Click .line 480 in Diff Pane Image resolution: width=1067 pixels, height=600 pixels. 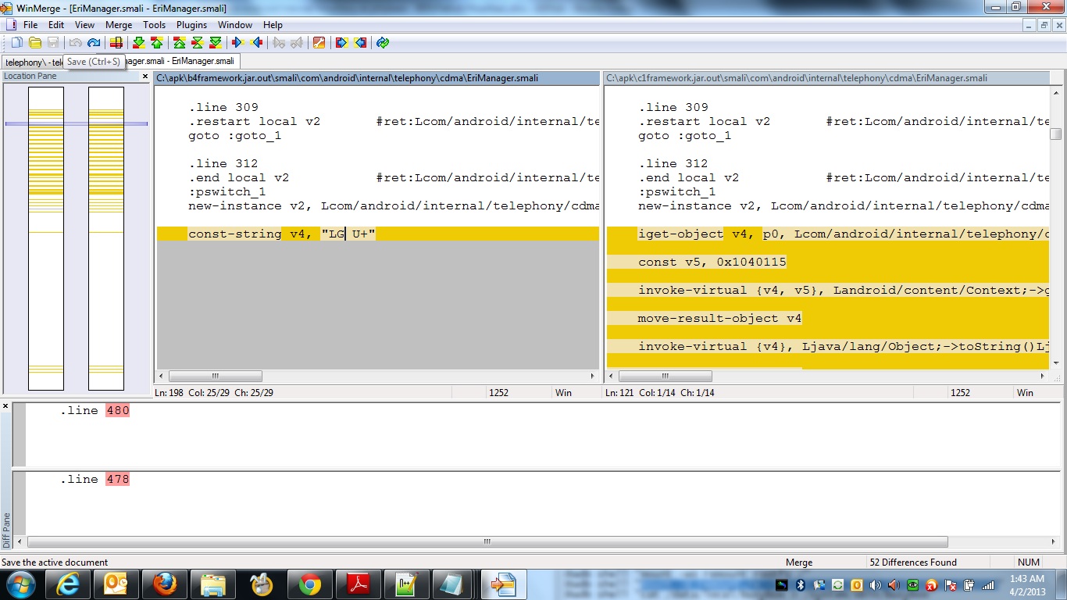tap(95, 410)
